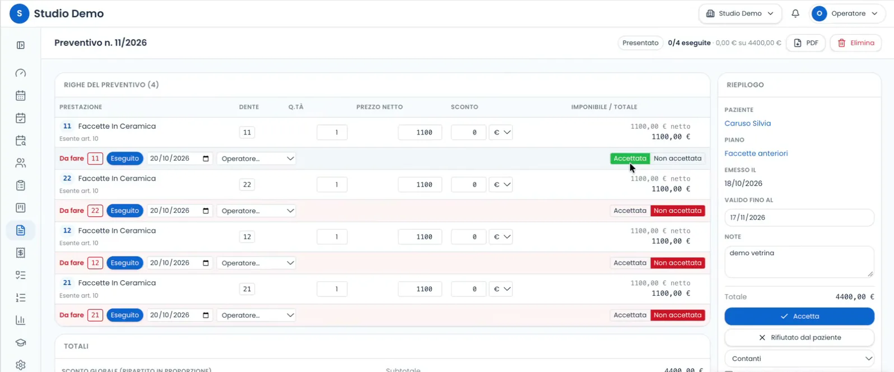Image resolution: width=894 pixels, height=372 pixels.
Task: Open the highlighted document icon in sidebar
Action: tap(21, 230)
